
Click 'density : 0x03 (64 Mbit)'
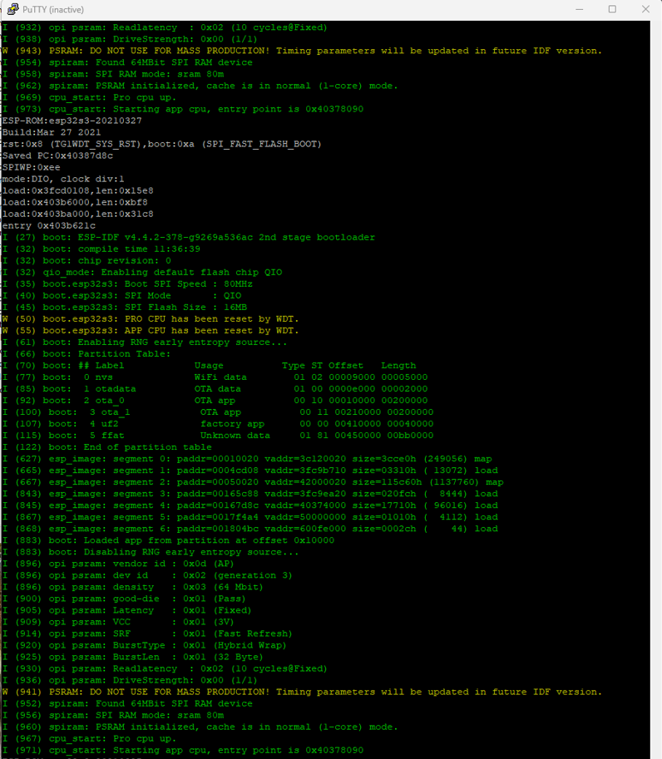pyautogui.click(x=188, y=587)
